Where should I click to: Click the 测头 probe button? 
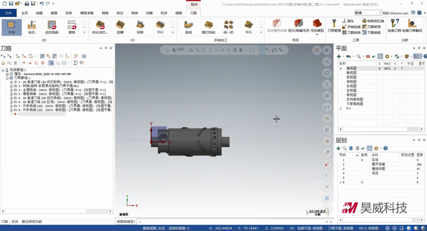(x=348, y=21)
